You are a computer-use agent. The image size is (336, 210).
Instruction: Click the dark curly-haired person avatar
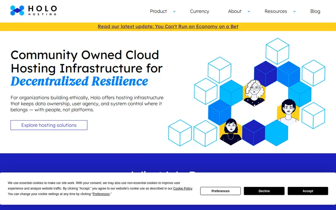288,112
